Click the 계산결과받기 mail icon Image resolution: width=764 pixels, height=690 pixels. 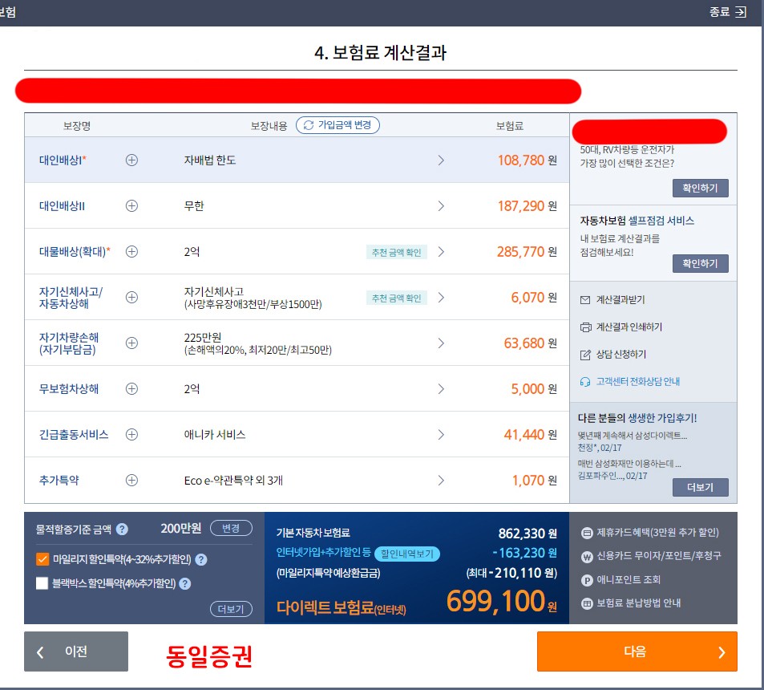point(585,300)
